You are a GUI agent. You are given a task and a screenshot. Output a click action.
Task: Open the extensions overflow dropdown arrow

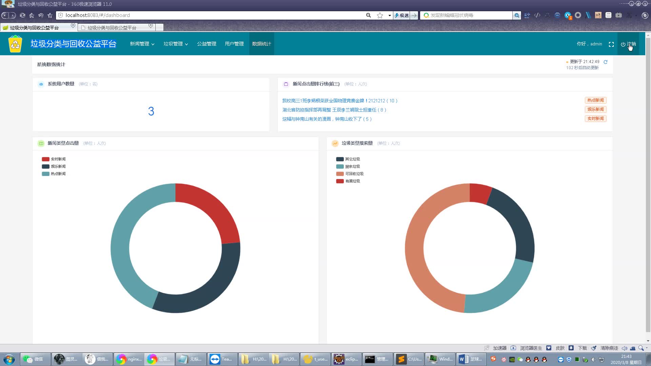[636, 15]
